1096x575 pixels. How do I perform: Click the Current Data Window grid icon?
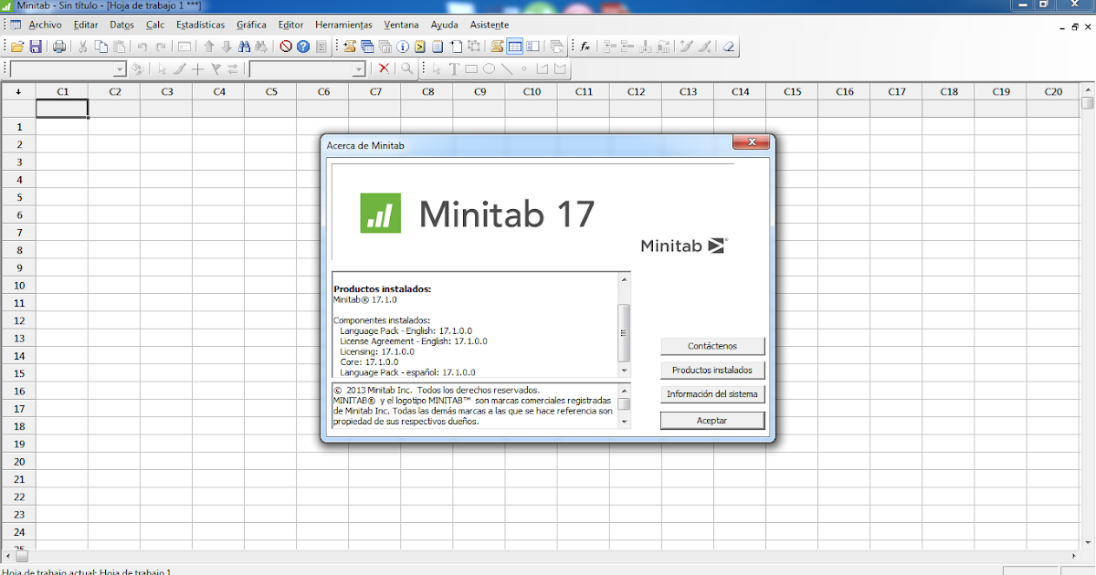tap(515, 47)
